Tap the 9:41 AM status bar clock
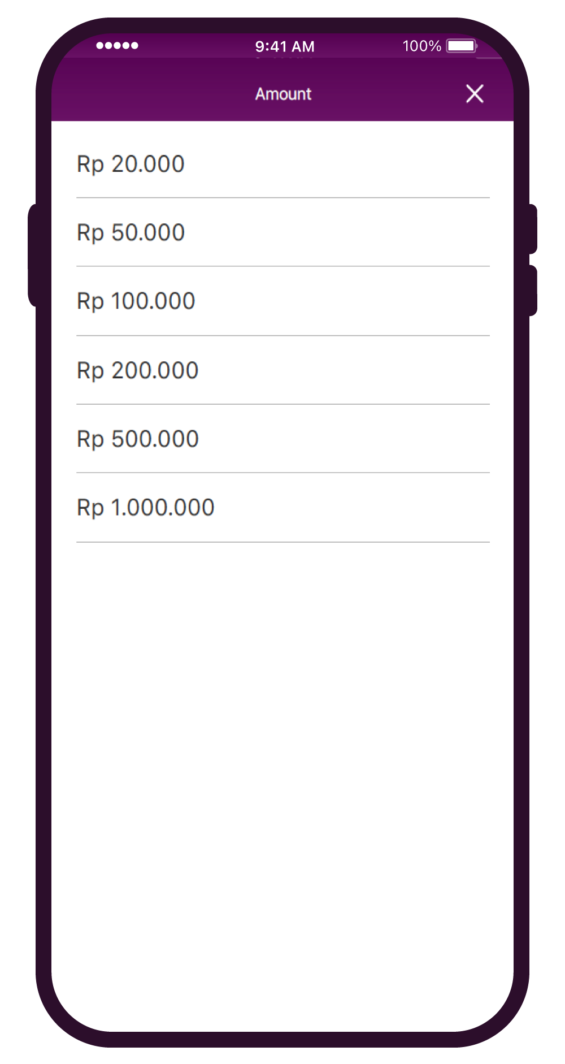Viewport: 565px width, 1064px height. point(284,46)
